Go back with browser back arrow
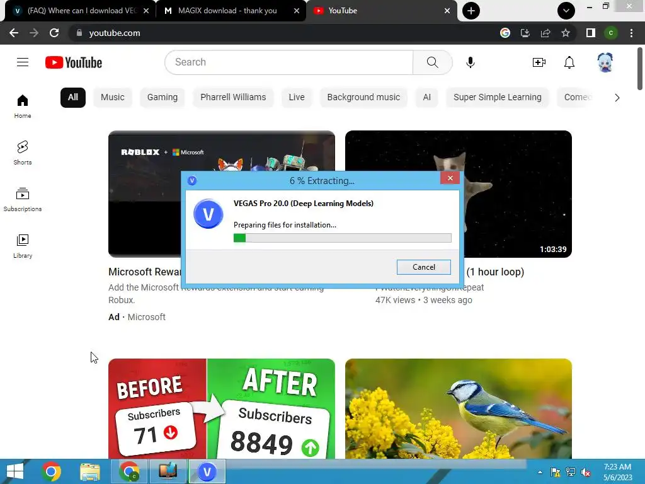645x484 pixels. click(14, 33)
